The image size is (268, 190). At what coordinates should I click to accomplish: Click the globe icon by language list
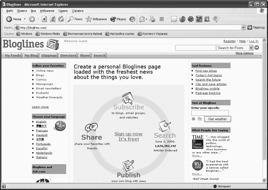coord(60,126)
